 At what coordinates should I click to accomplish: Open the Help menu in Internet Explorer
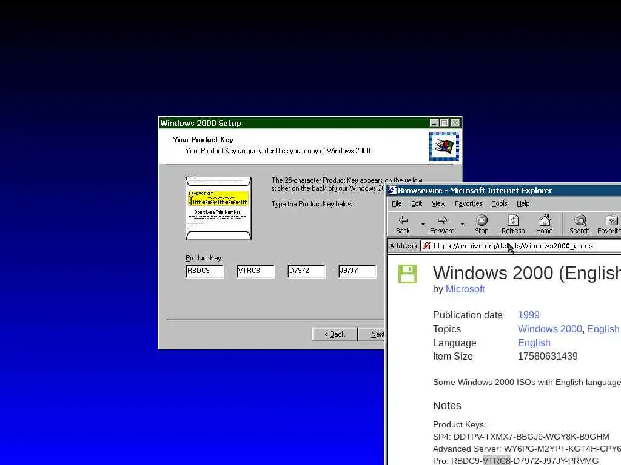tap(523, 203)
